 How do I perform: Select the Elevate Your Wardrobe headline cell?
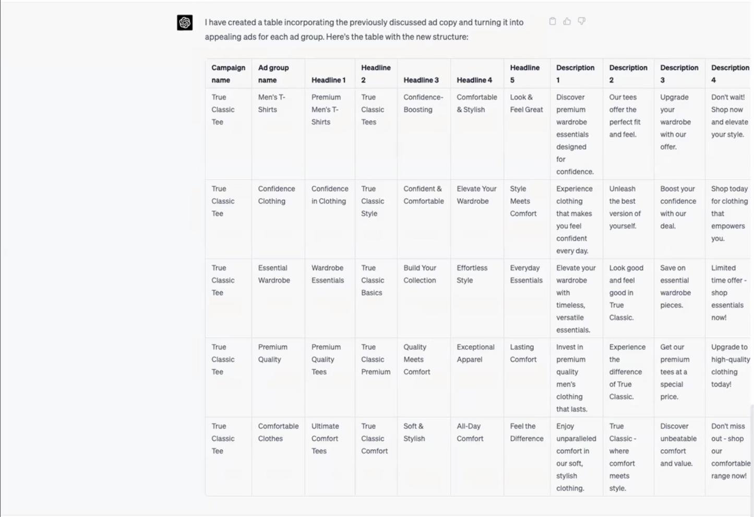(476, 195)
